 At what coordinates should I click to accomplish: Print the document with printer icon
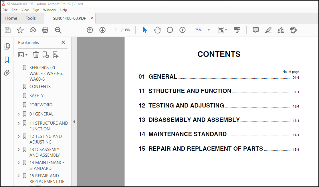[45, 30]
